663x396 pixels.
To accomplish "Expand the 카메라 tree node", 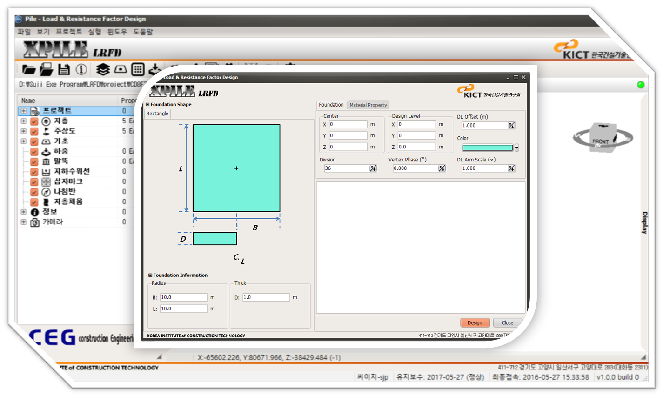I will (24, 222).
